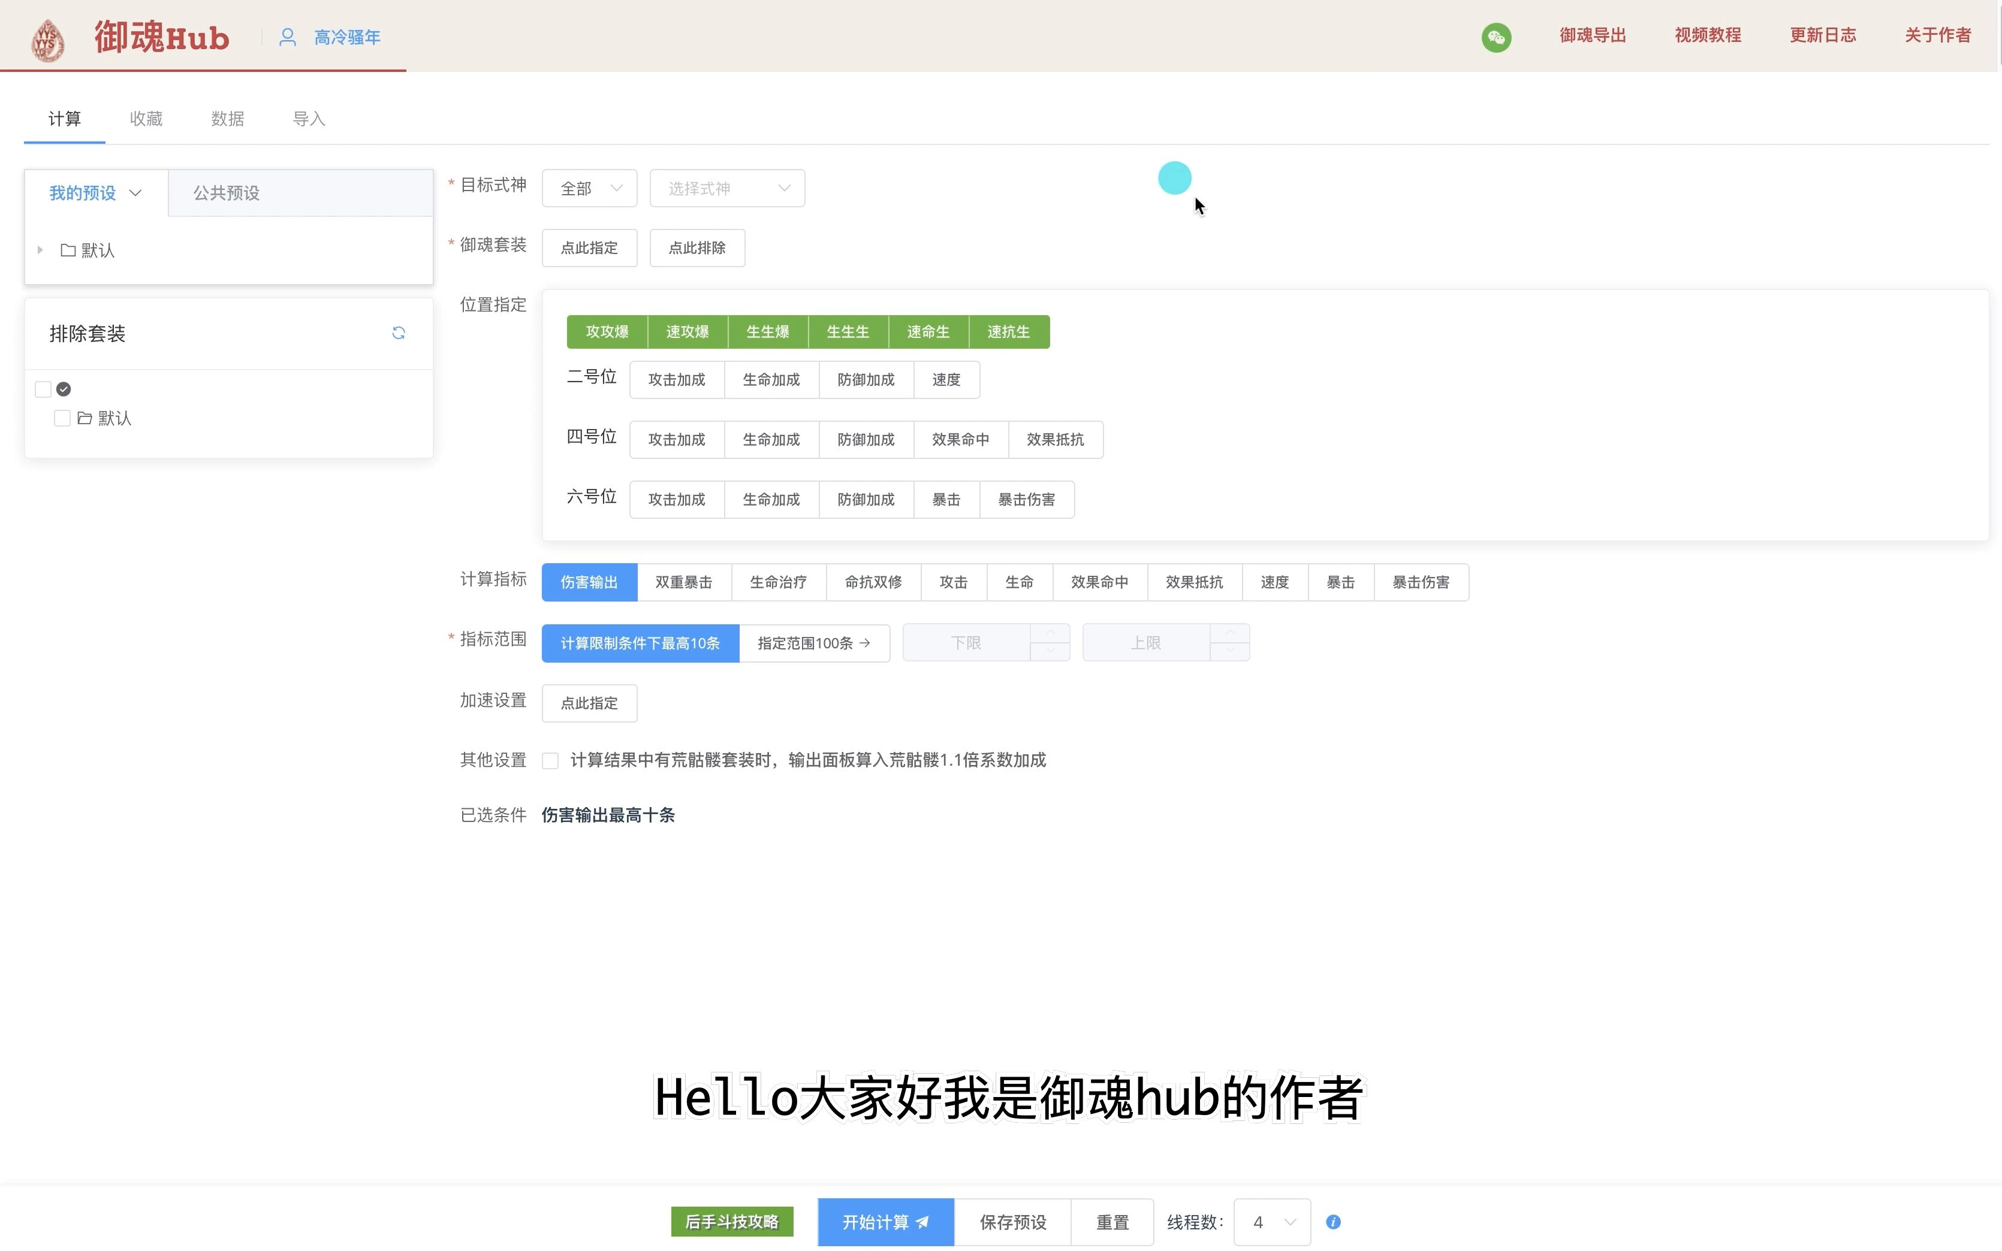Select 伤害输出 as the 计算指标
Screen dimensions: 2002x1251
(x=589, y=582)
